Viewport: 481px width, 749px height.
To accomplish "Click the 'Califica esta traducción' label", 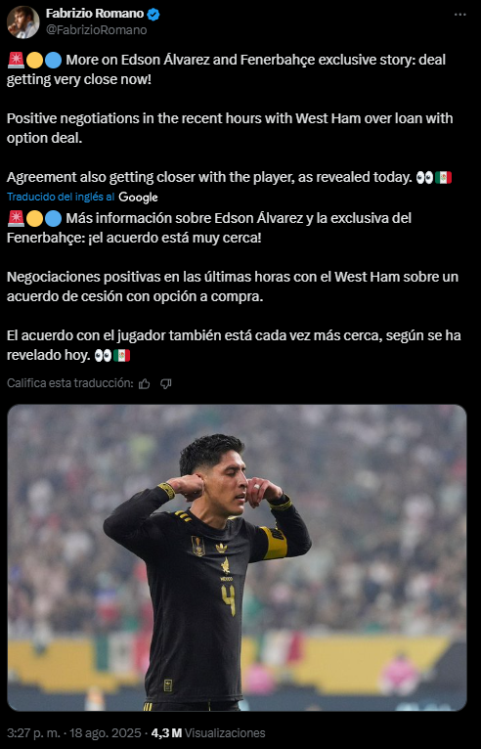I will (x=69, y=383).
